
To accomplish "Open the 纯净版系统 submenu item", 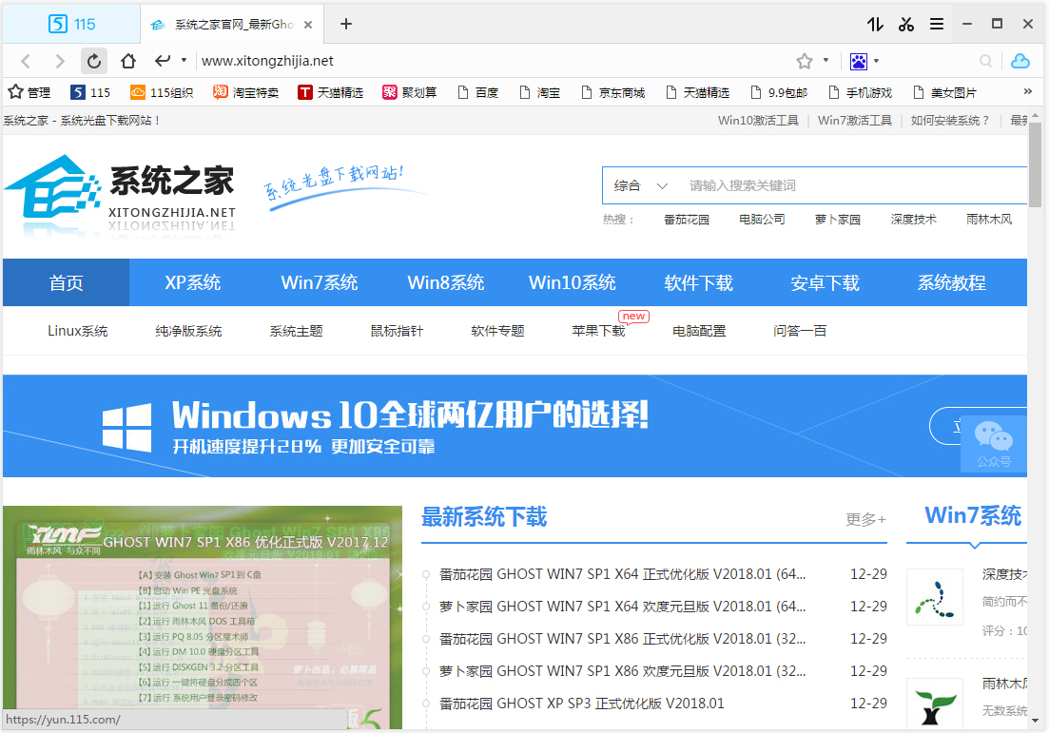I will pos(188,331).
